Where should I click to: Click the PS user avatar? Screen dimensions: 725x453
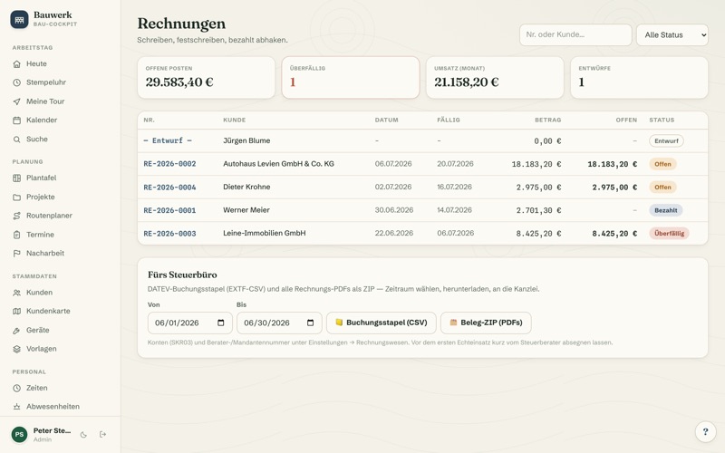pos(19,435)
